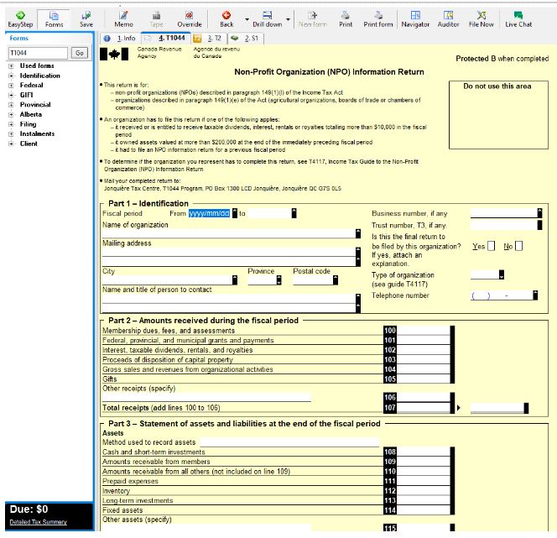Click line 100 Membership dues field
Image resolution: width=557 pixels, height=538 pixels.
click(x=423, y=330)
